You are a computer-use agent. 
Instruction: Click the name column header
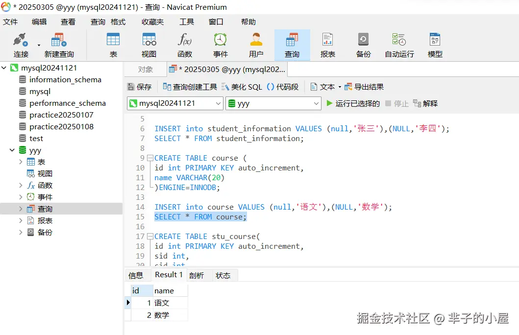pyautogui.click(x=171, y=291)
